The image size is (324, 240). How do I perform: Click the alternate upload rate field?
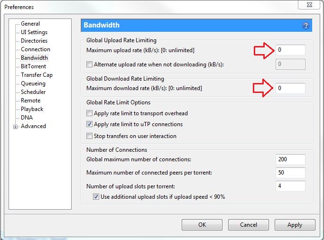pos(290,64)
